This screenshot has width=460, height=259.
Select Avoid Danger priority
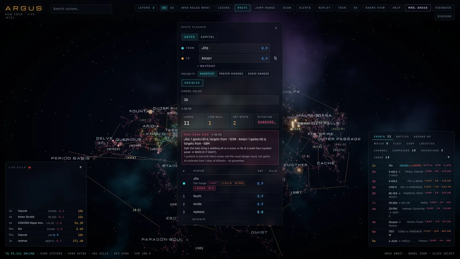point(258,74)
